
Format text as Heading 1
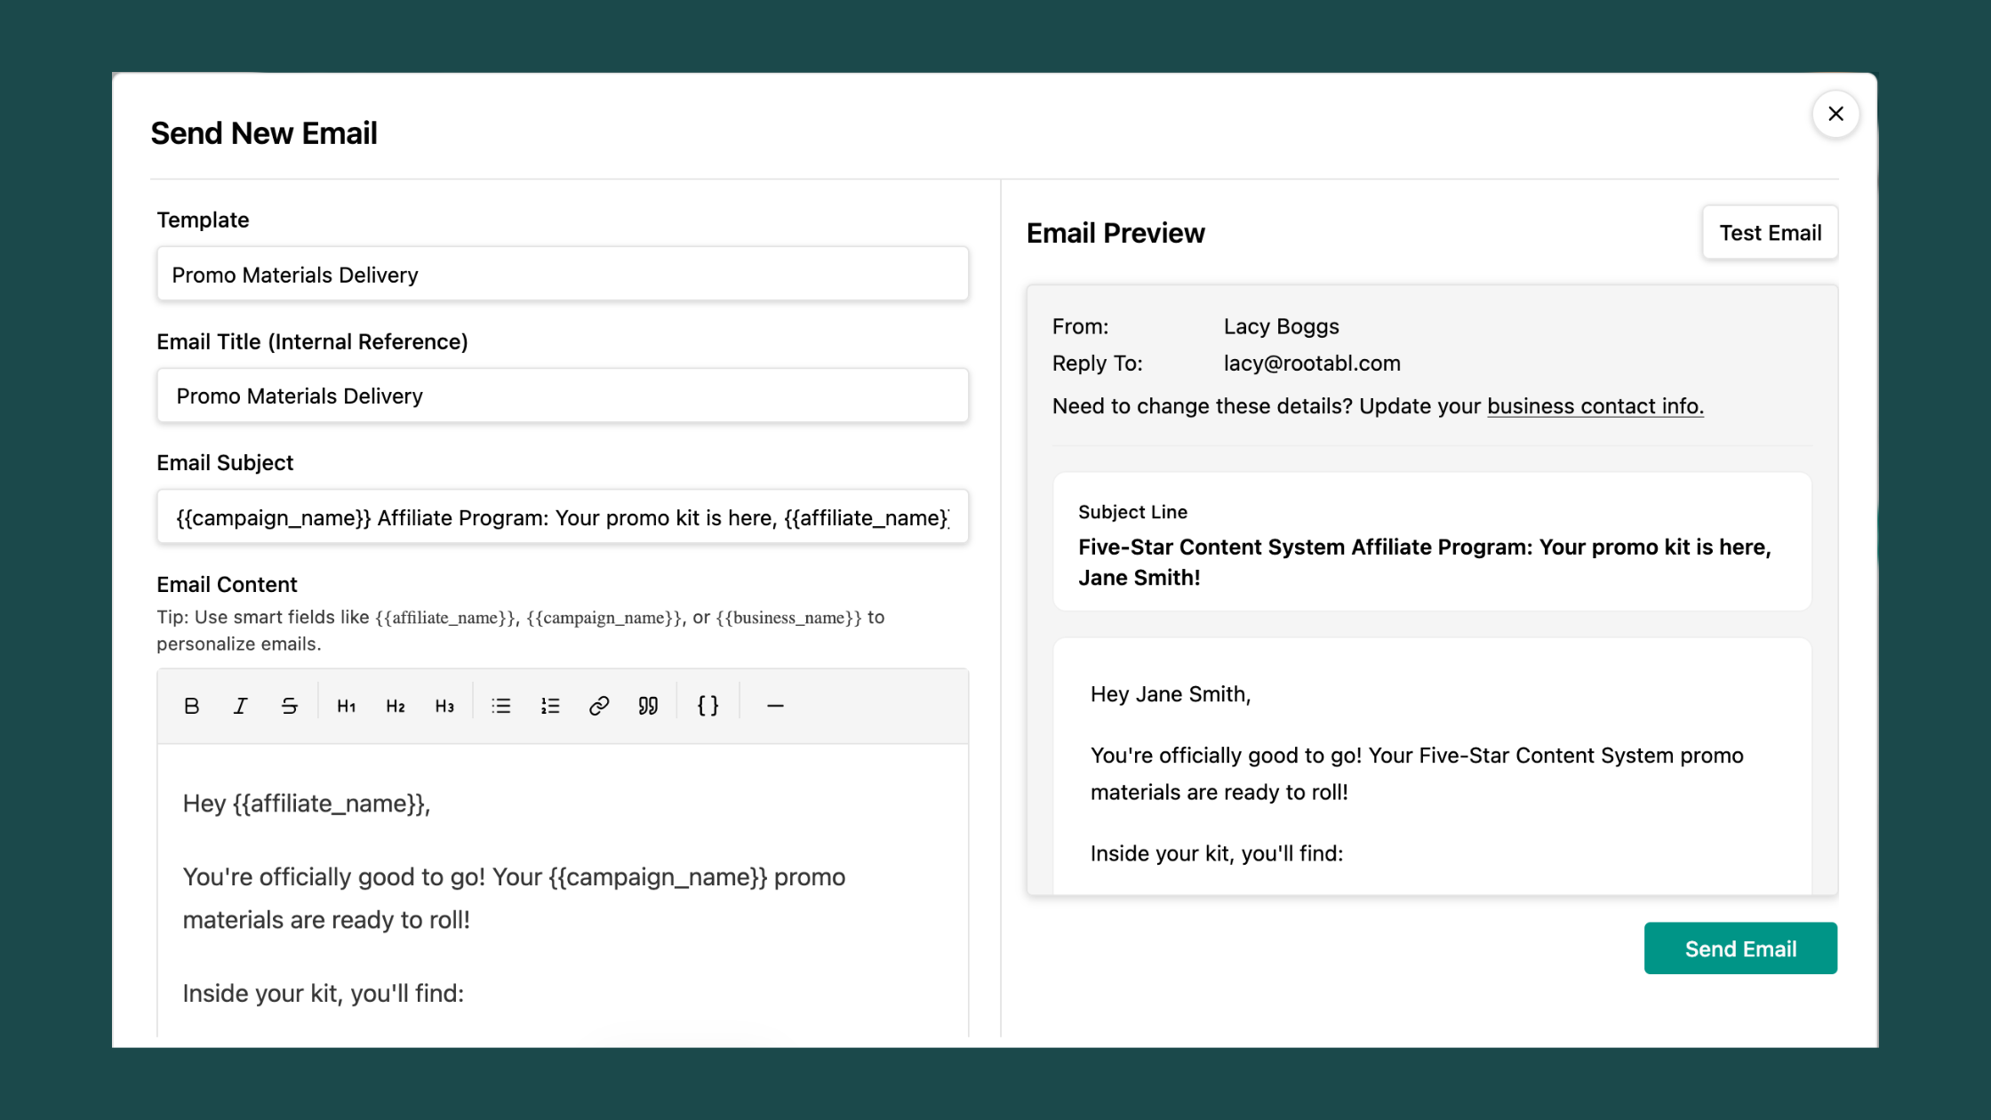pyautogui.click(x=346, y=705)
